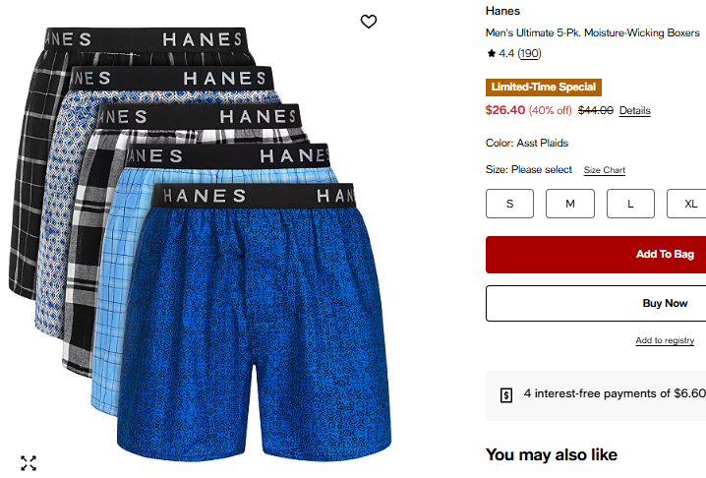
Task: Click the dollar payment plan icon
Action: point(506,395)
